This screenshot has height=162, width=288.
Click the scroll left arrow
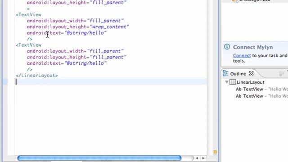(197, 158)
